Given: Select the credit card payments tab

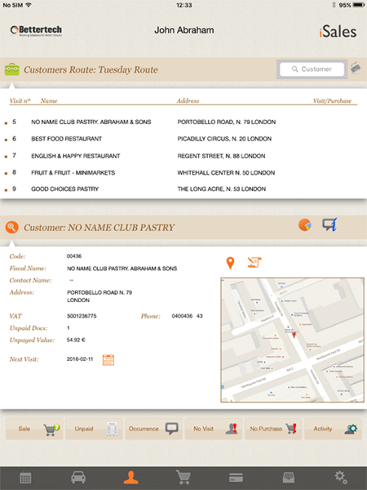Looking at the screenshot, I should [x=236, y=478].
